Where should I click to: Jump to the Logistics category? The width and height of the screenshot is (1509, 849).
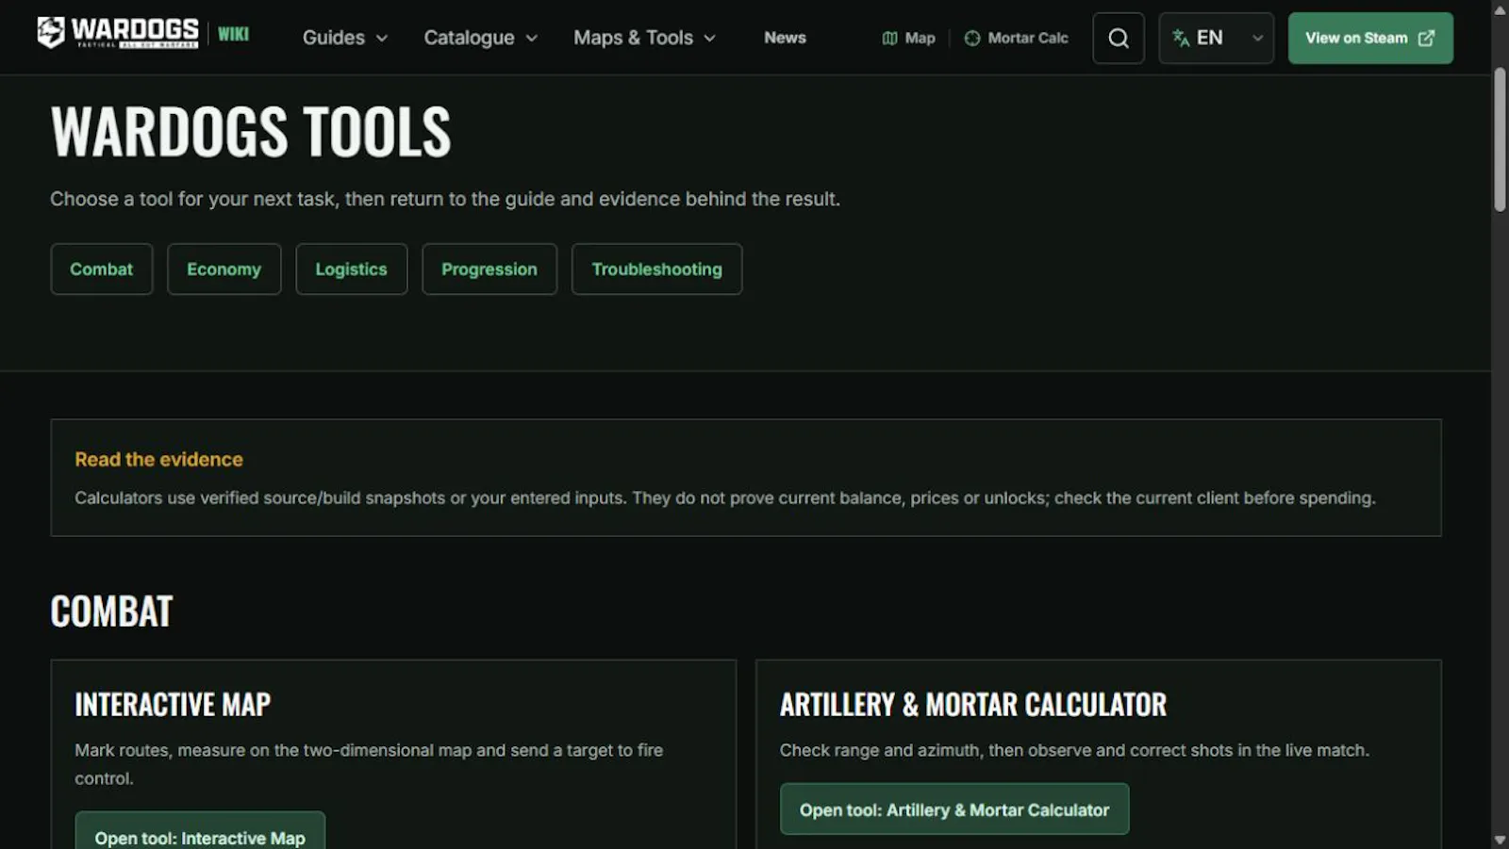352,269
